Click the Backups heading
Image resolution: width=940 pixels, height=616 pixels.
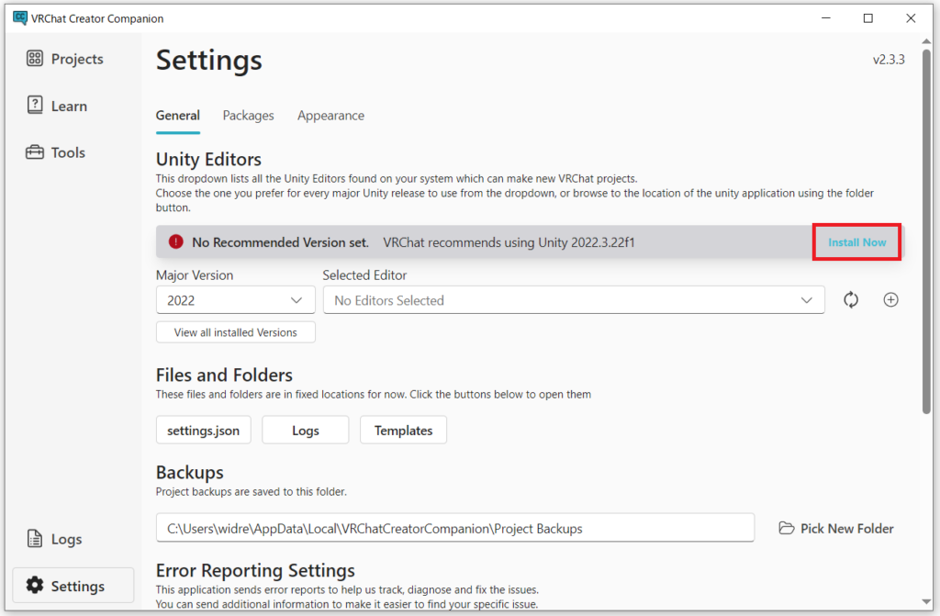pos(189,472)
